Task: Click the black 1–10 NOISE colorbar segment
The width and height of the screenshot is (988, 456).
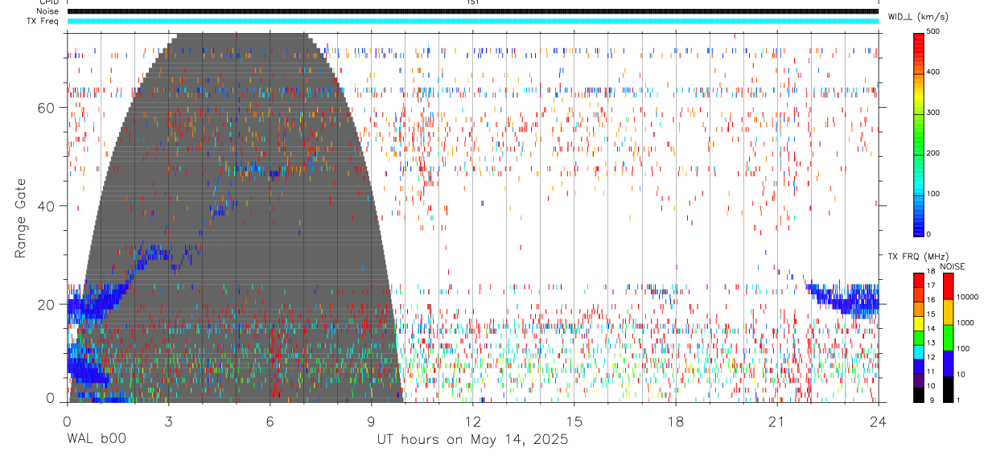Action: [x=948, y=389]
